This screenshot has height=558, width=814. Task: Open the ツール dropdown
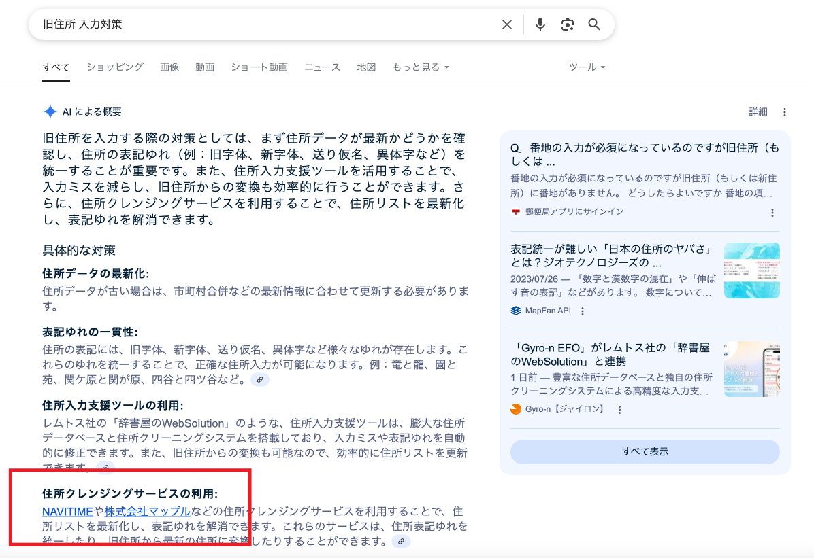[x=587, y=67]
